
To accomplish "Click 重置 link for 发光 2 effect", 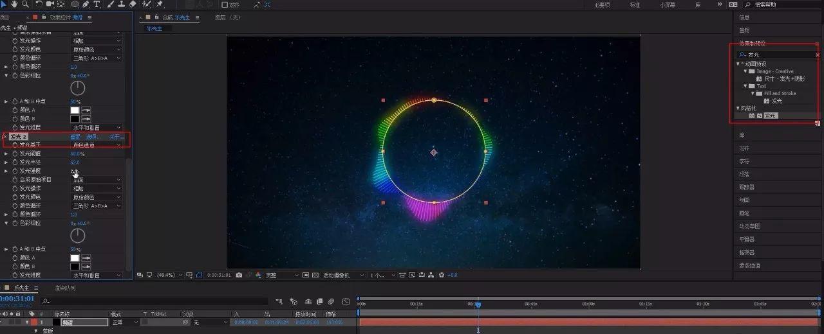I will coord(75,137).
